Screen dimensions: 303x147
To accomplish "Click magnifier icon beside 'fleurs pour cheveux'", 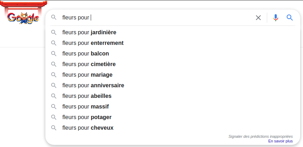I will tap(54, 128).
